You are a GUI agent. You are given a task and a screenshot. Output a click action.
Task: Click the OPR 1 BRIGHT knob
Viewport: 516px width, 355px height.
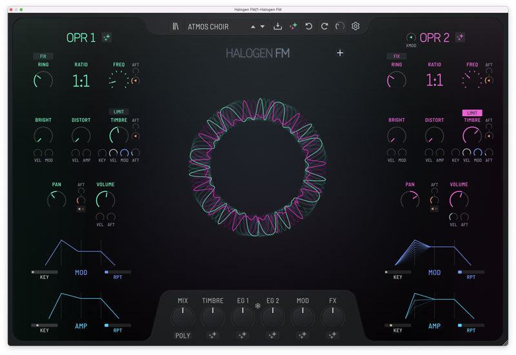coord(43,135)
